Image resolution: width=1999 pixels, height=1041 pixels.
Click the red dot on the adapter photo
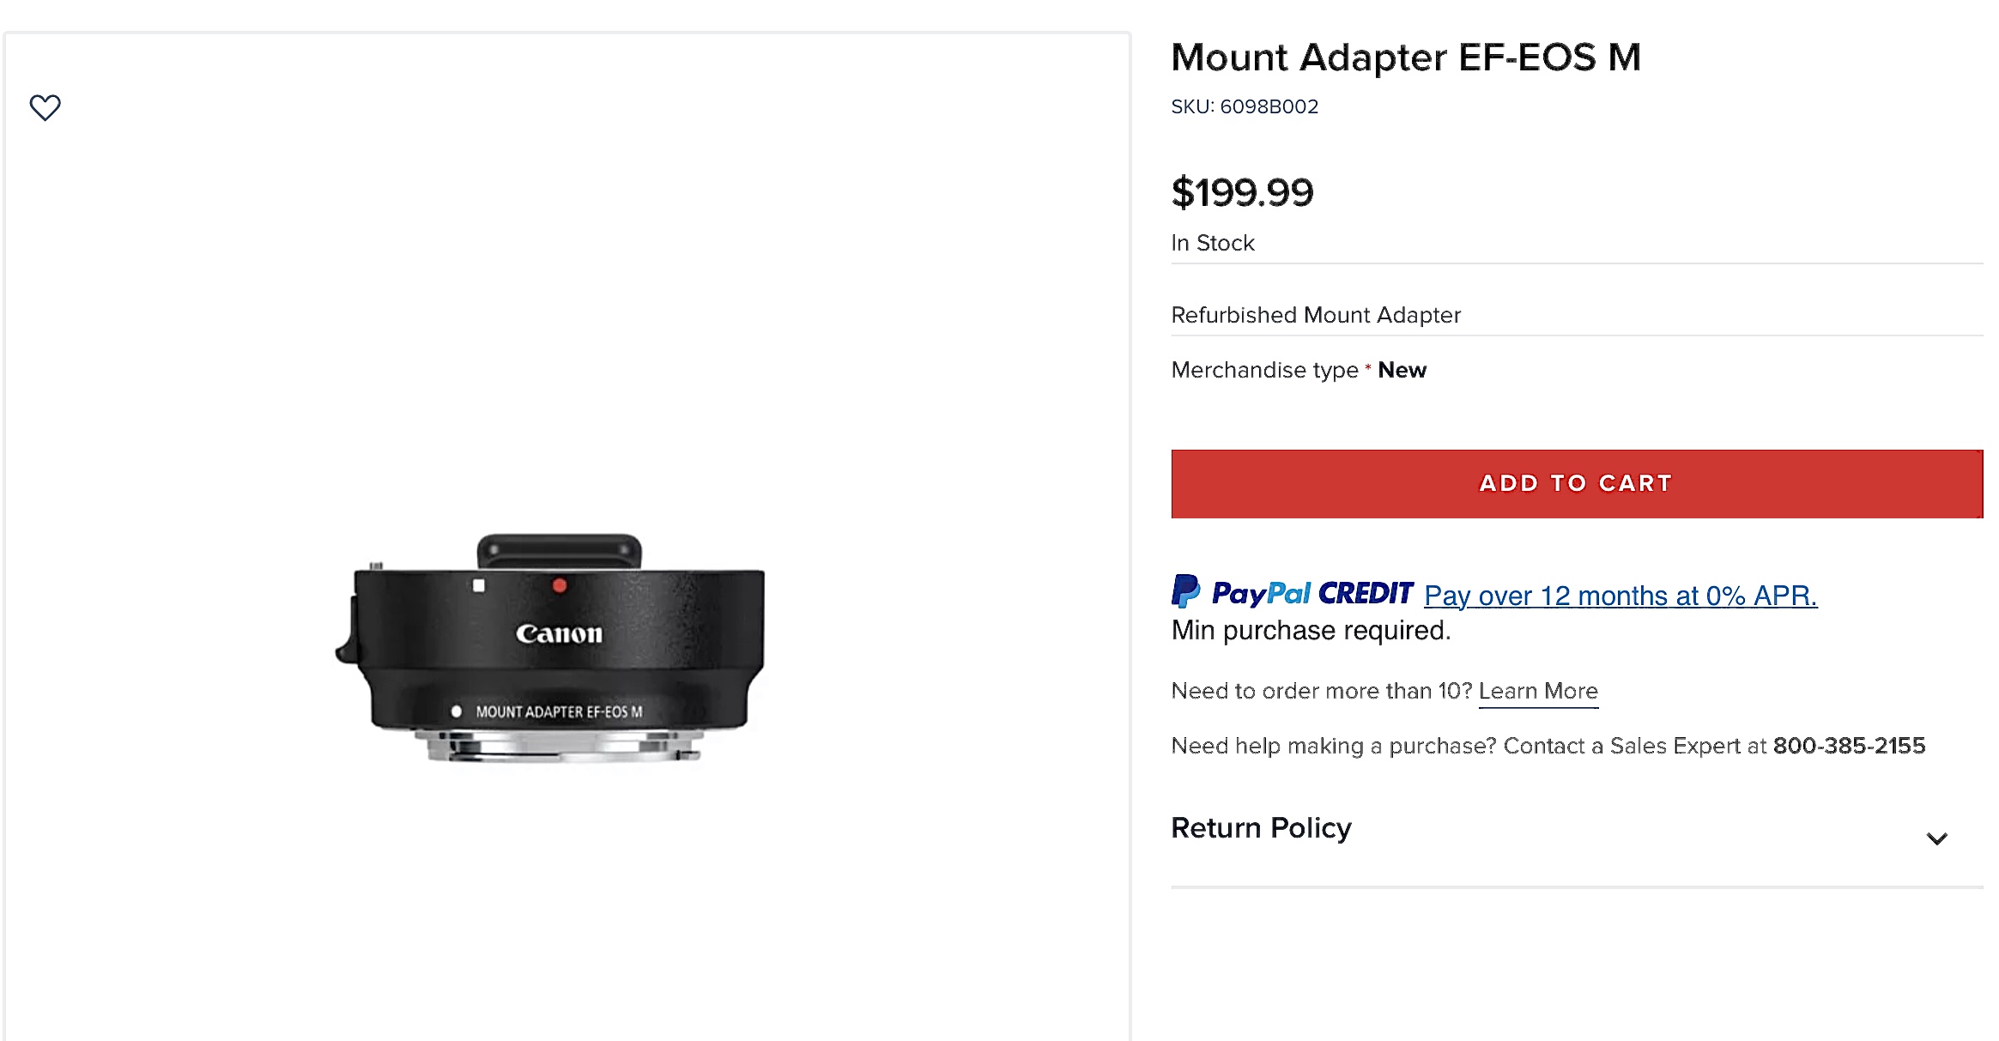coord(560,585)
